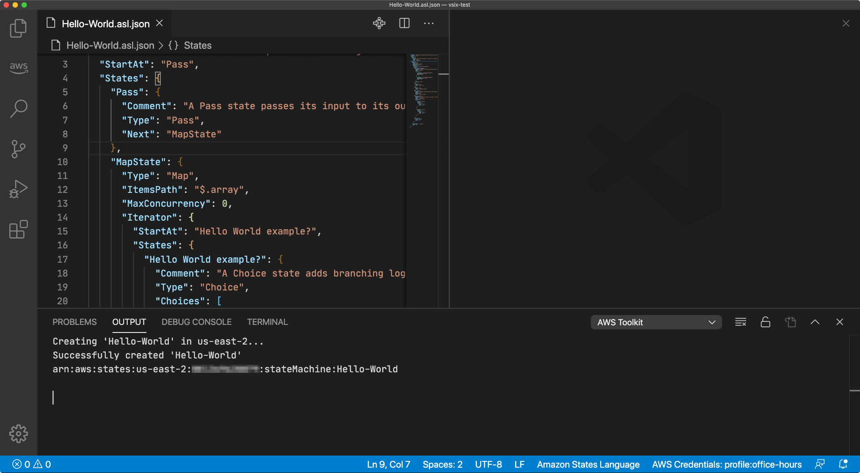
Task: Switch to the PROBLEMS tab
Action: (x=74, y=322)
